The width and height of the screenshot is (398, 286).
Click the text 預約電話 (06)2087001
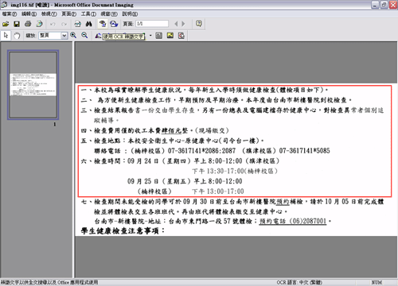293,221
